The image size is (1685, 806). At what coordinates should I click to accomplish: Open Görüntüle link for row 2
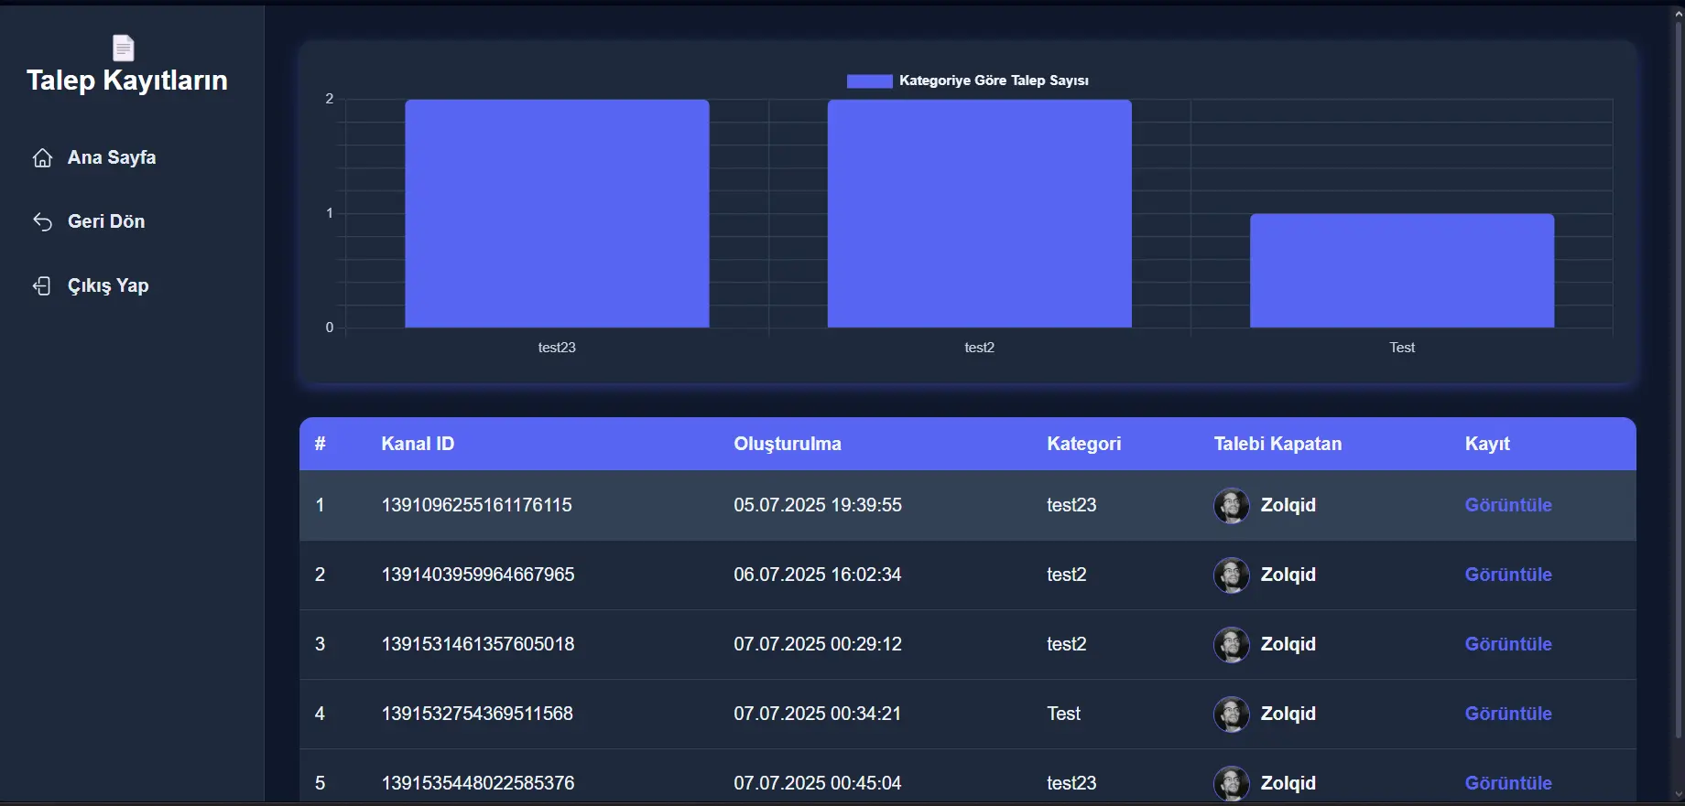[1508, 575]
